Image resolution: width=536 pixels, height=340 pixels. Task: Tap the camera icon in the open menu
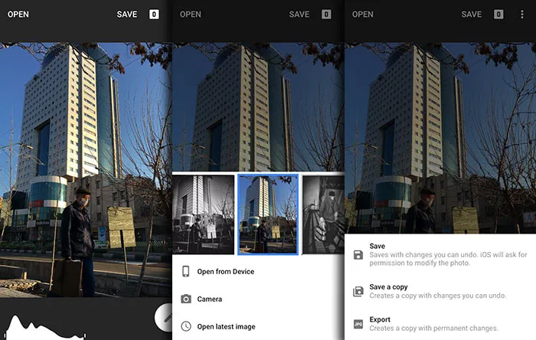coord(186,299)
